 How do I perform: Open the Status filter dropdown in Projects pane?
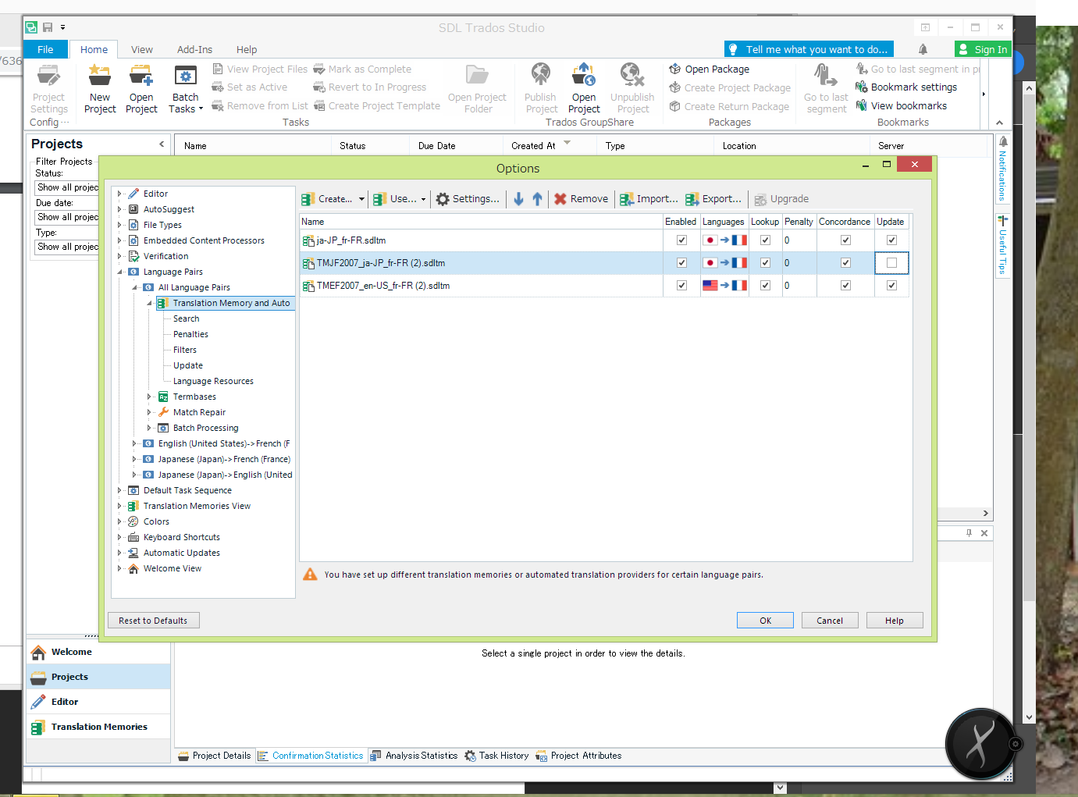coord(67,187)
